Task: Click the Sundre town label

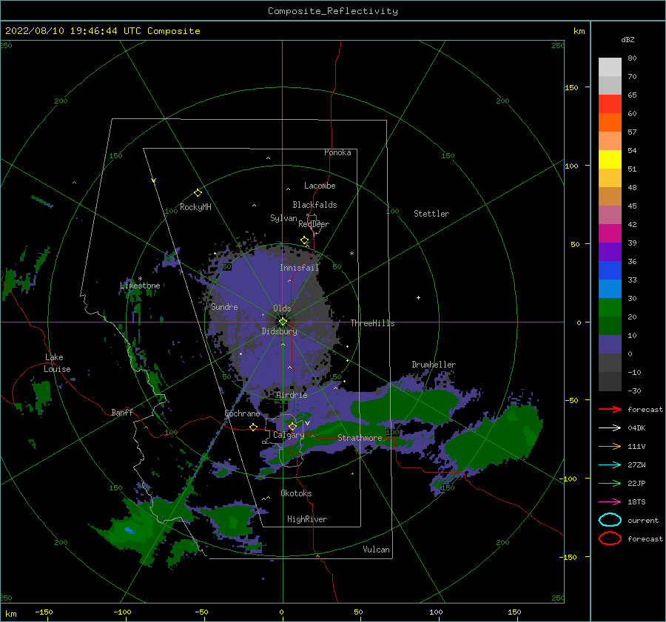Action: pyautogui.click(x=224, y=306)
